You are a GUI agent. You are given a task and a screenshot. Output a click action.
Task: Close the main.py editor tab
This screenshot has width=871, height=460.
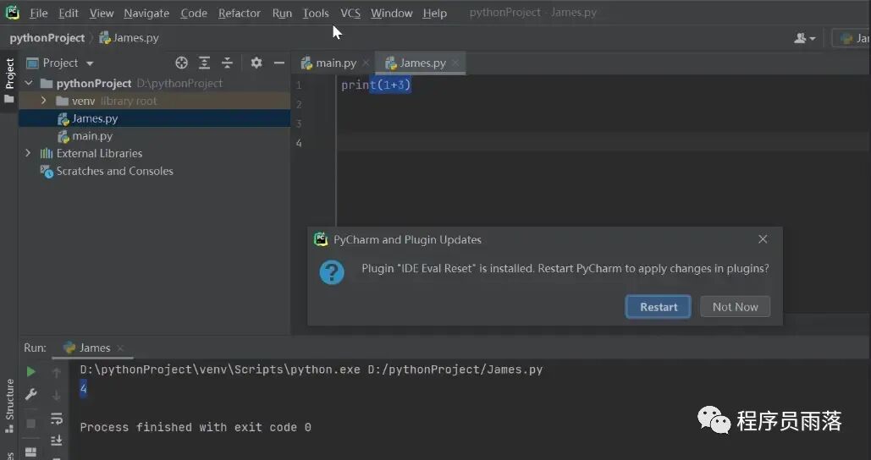pos(366,63)
